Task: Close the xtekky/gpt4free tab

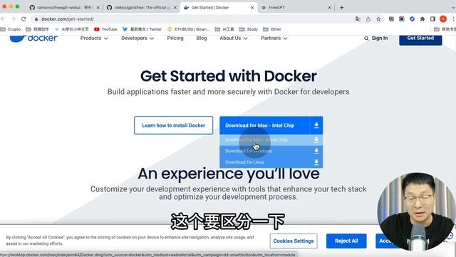Action: [x=175, y=8]
